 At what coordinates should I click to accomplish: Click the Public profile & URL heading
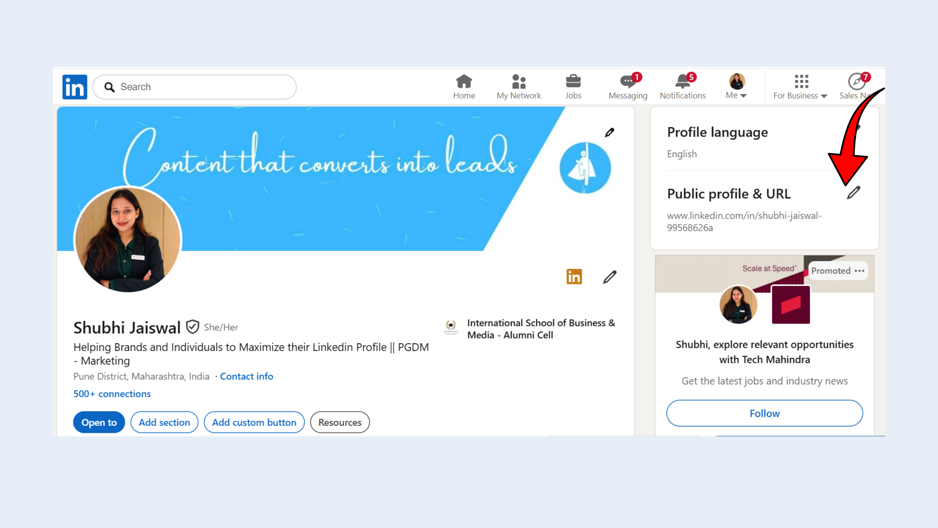point(729,194)
